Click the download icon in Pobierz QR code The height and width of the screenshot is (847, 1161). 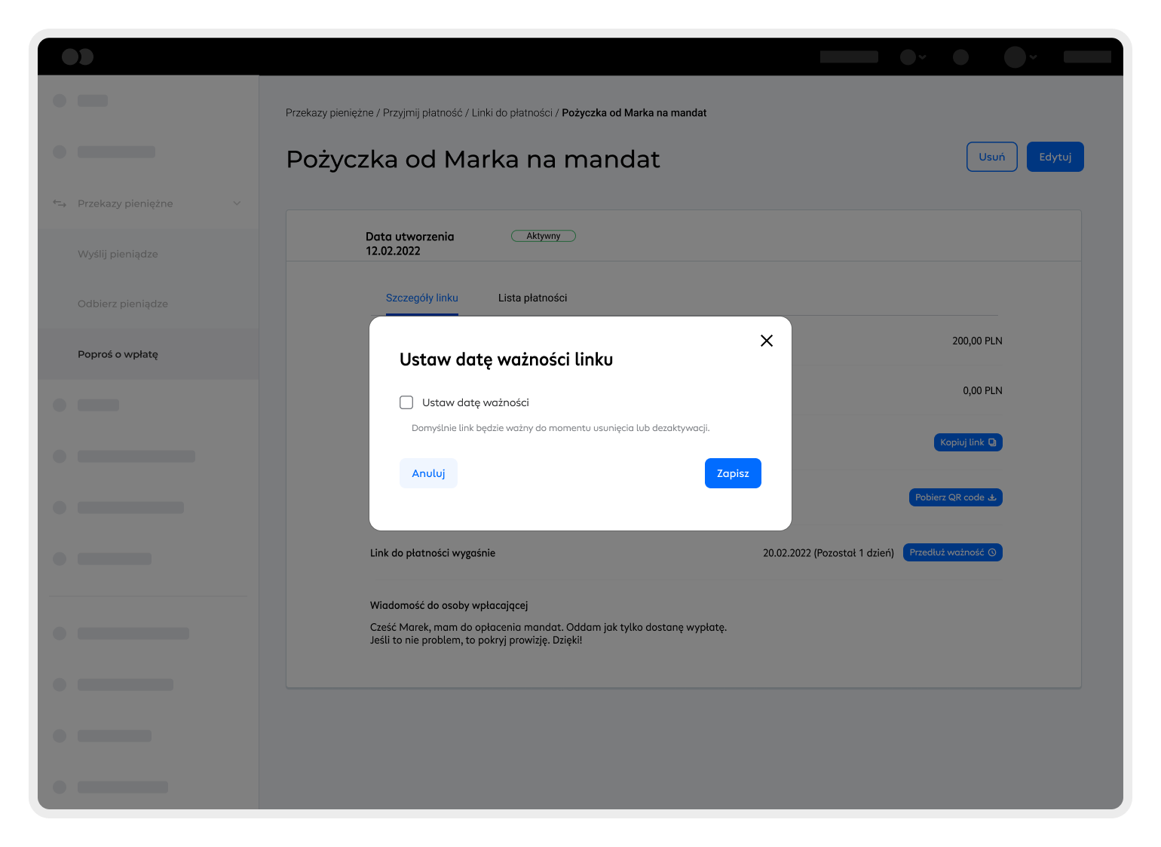[x=992, y=497]
